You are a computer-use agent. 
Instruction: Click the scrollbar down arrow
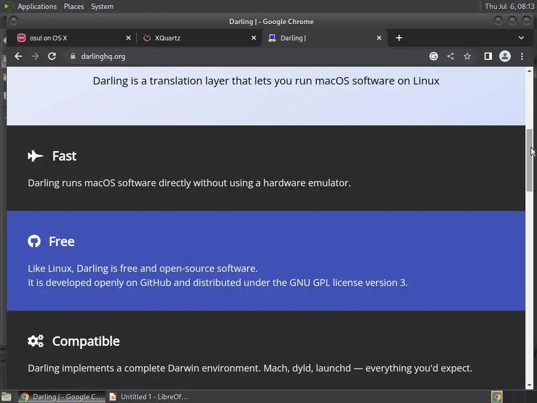[530, 385]
